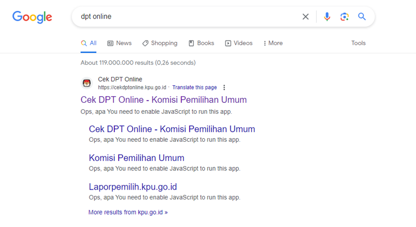416x227 pixels.
Task: Open three-dot menu beside Translate this page
Action: tap(224, 87)
